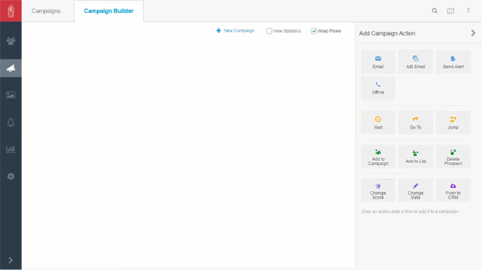Select the Jump action tile
The height and width of the screenshot is (270, 482).
(453, 123)
